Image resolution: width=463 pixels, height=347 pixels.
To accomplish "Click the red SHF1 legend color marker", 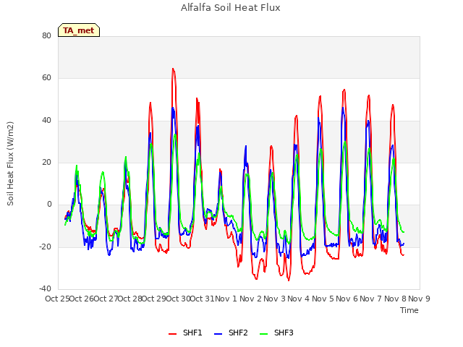I will tap(172, 334).
